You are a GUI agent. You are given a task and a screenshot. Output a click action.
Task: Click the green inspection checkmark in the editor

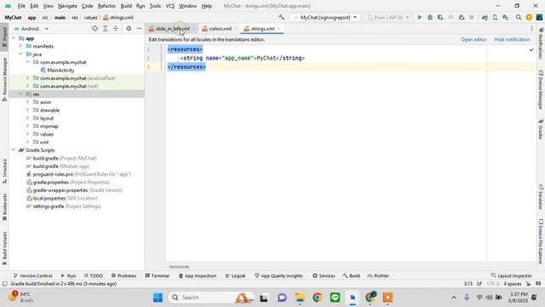[531, 49]
